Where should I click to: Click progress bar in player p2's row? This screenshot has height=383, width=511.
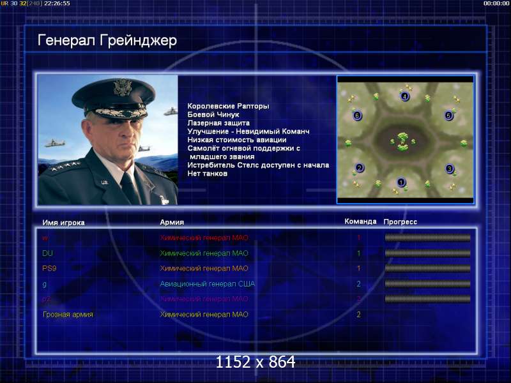(x=427, y=299)
